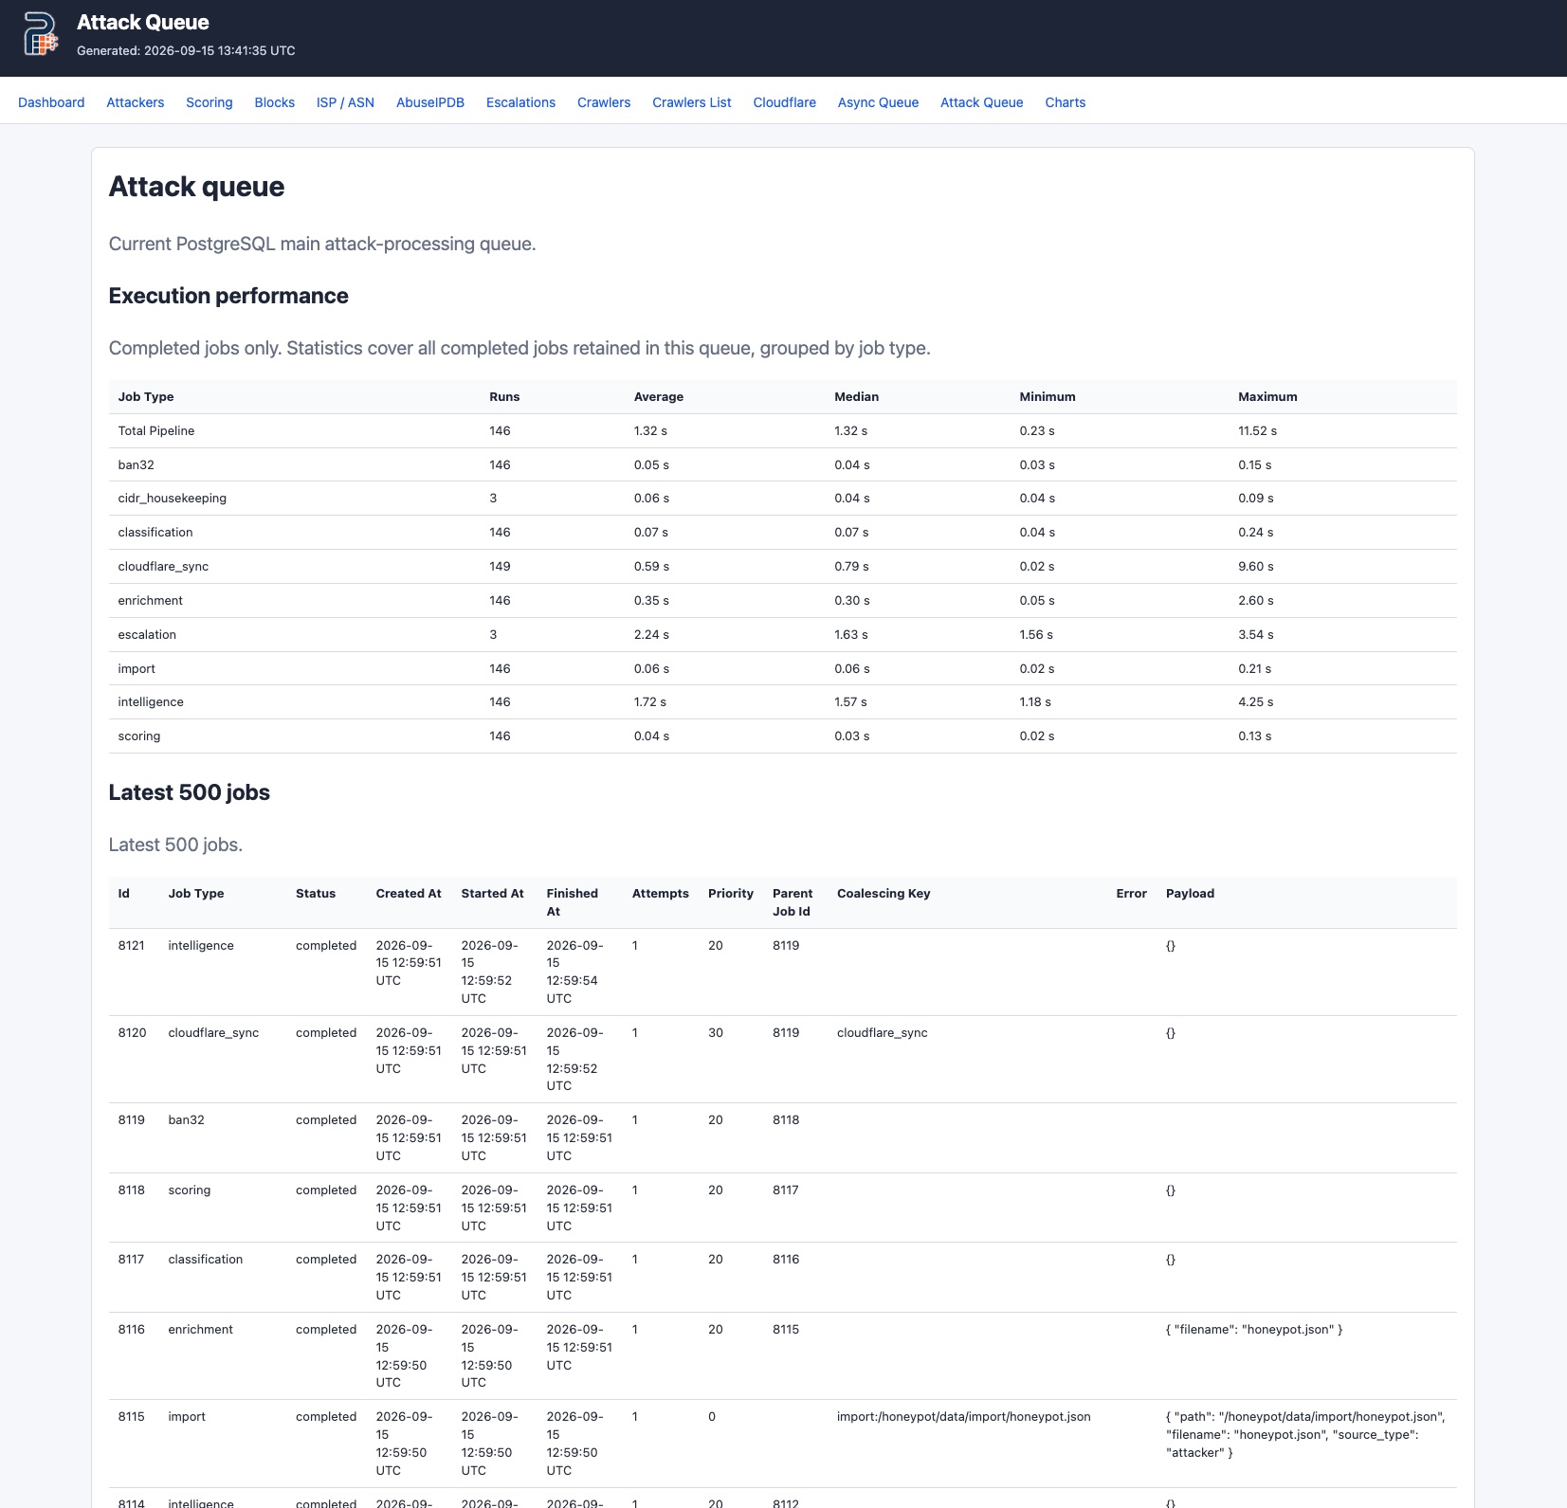Open the ISP / ASN page
1567x1508 pixels.
345,102
